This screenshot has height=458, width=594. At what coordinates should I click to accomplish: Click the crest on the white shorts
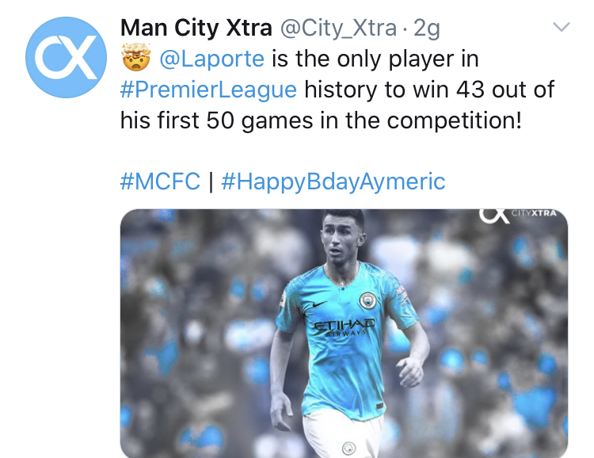click(x=349, y=449)
